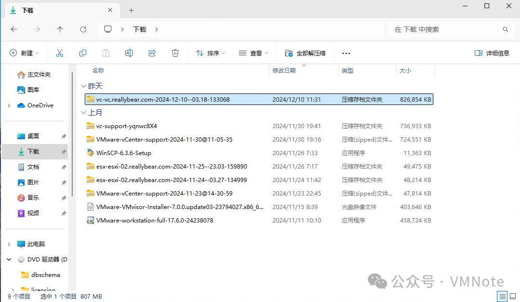Viewport: 520px width, 302px height.
Task: Collapse the 上月 group
Action: (83, 113)
